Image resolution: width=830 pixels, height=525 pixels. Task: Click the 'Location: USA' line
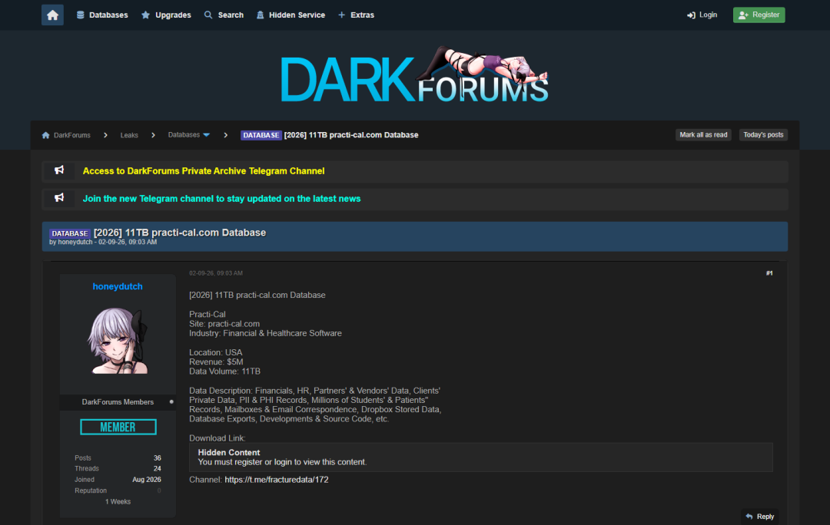[215, 352]
